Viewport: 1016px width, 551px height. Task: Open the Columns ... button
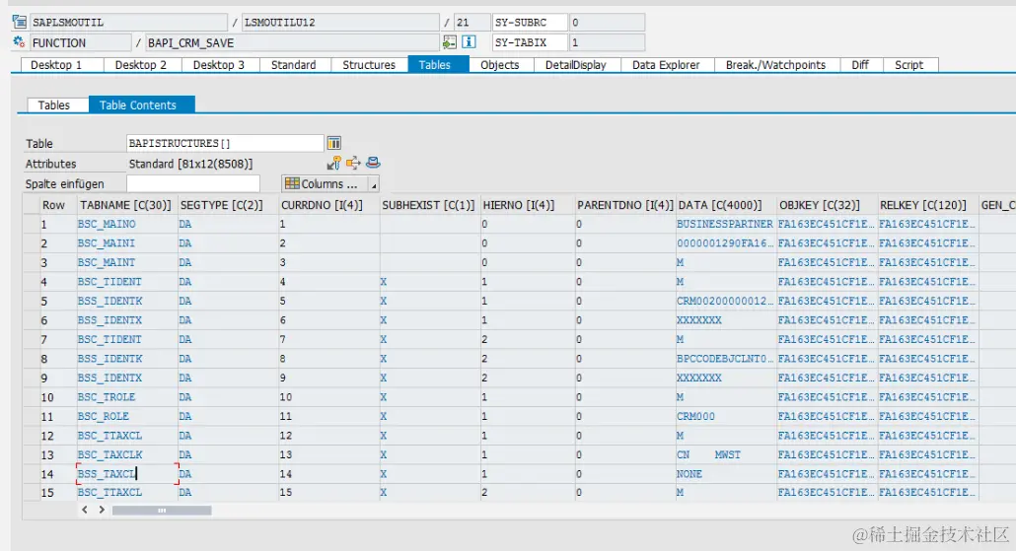pyautogui.click(x=326, y=184)
